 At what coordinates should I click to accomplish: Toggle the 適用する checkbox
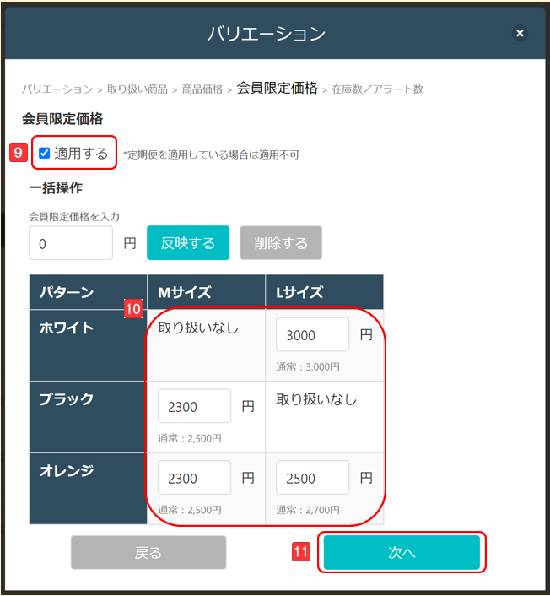tap(45, 153)
